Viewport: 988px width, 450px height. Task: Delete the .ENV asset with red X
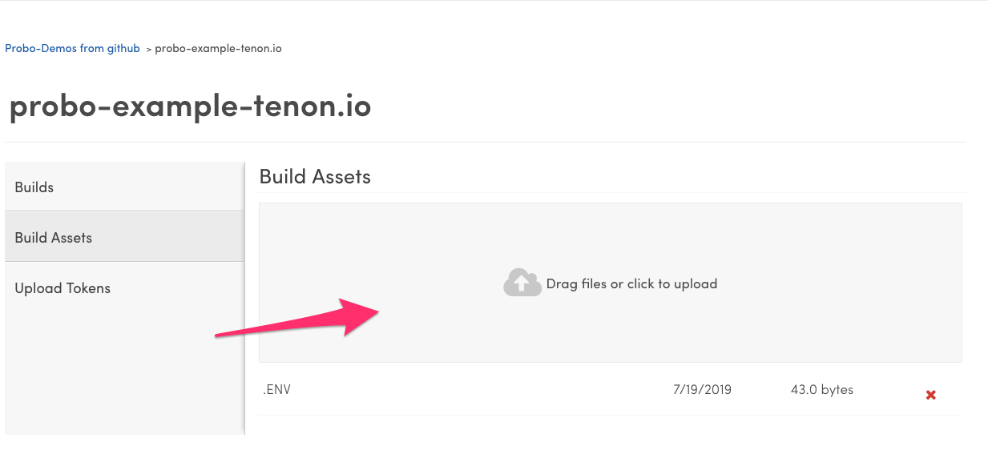[930, 395]
